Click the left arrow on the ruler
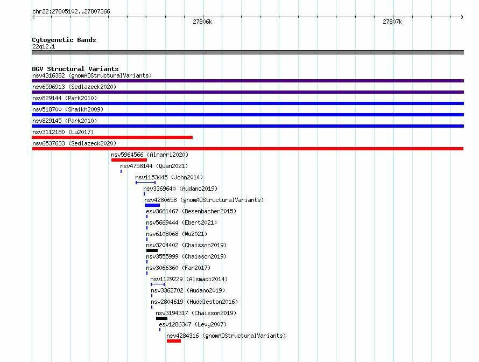This screenshot has width=479, height=362. [33, 17]
